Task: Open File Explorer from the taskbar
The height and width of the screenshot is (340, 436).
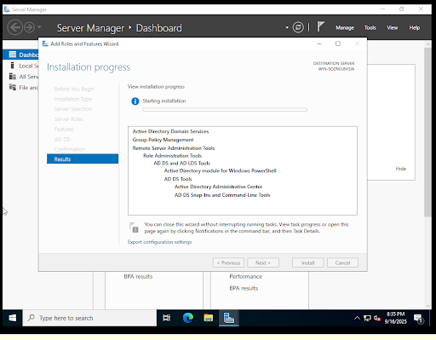Action: (209, 318)
